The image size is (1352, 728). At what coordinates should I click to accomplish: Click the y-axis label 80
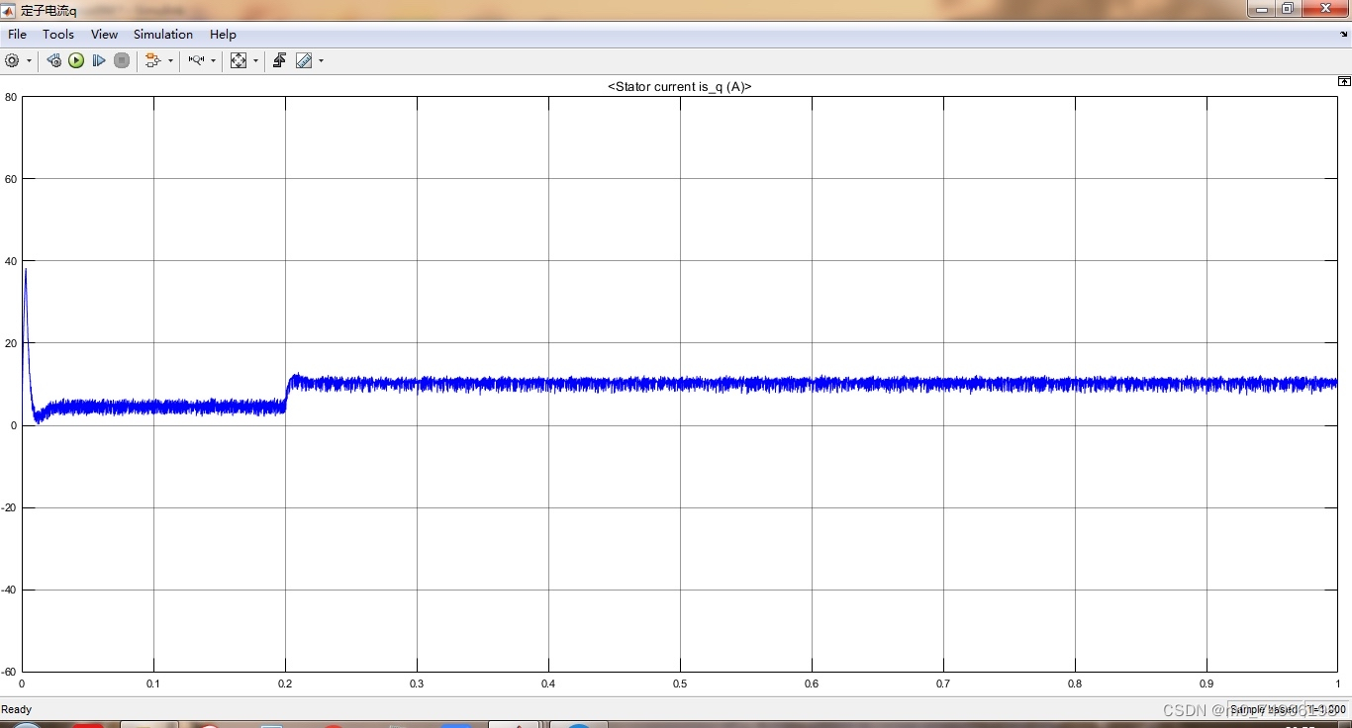[10, 97]
